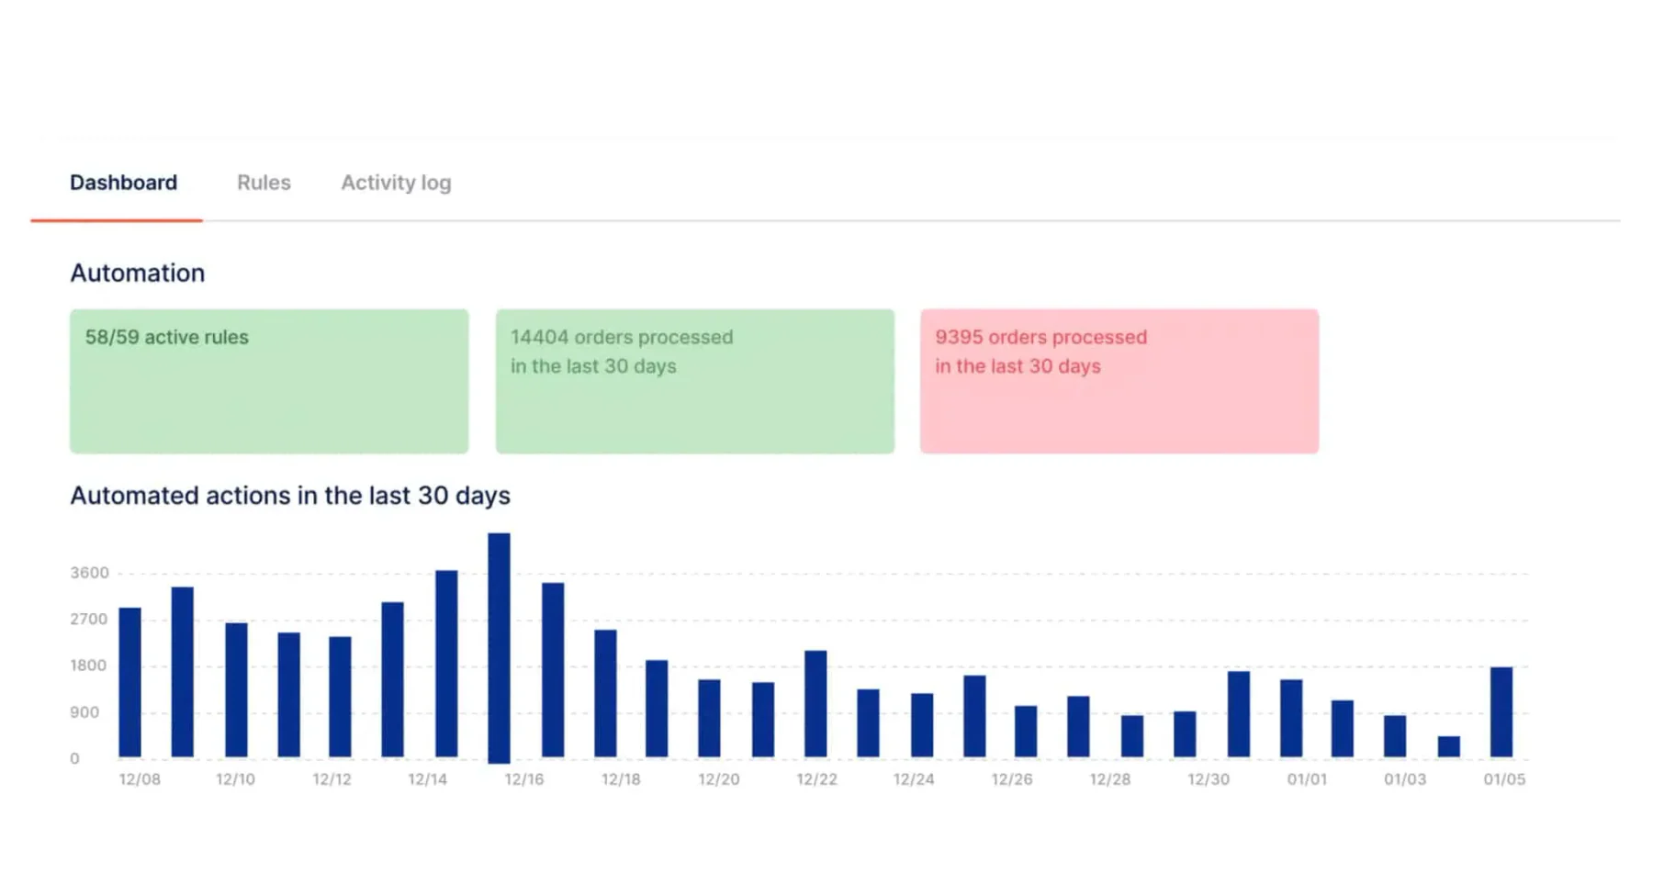The image size is (1653, 895).
Task: Click the Automated actions in the last 30 days heading
Action: (x=290, y=496)
